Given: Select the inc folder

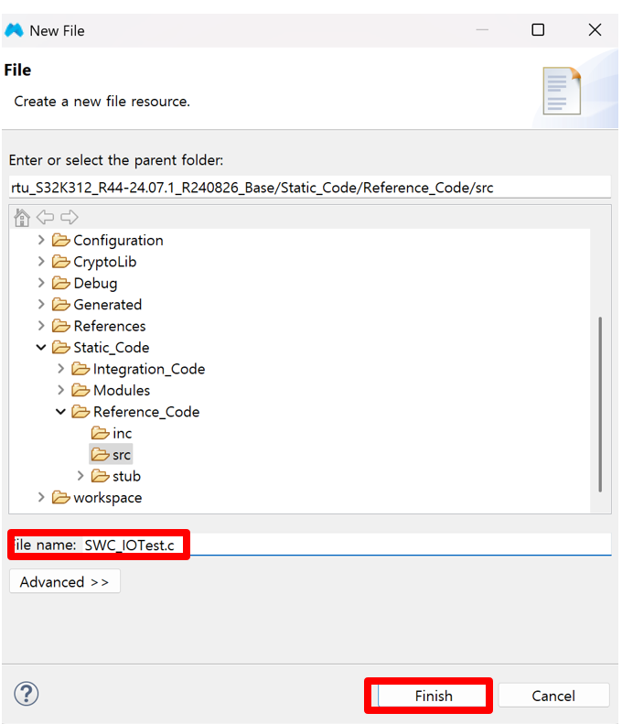Looking at the screenshot, I should pos(112,433).
